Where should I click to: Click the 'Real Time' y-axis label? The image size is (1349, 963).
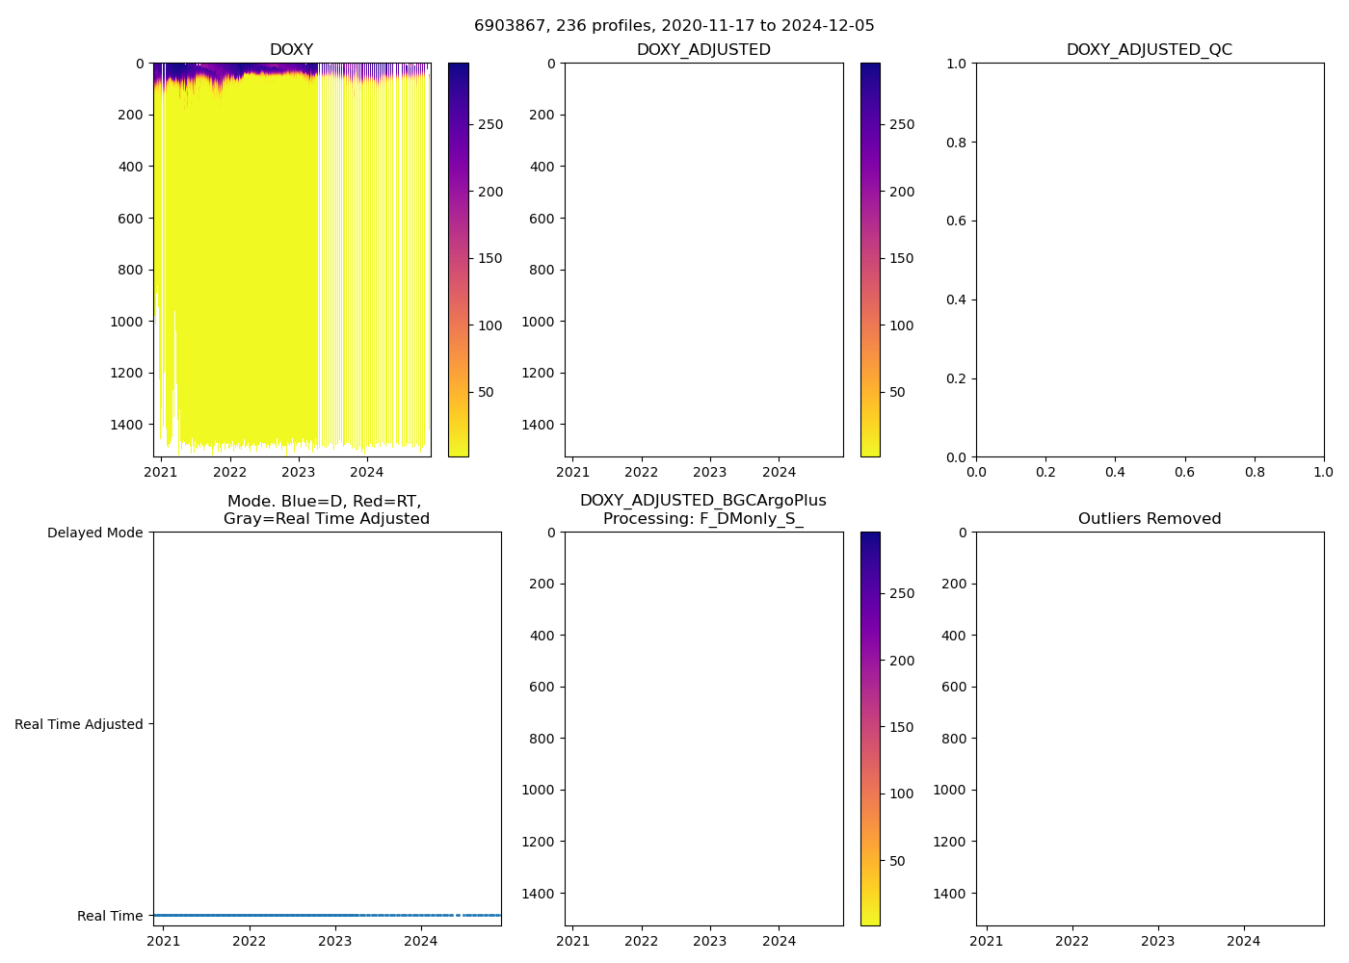[x=110, y=916]
